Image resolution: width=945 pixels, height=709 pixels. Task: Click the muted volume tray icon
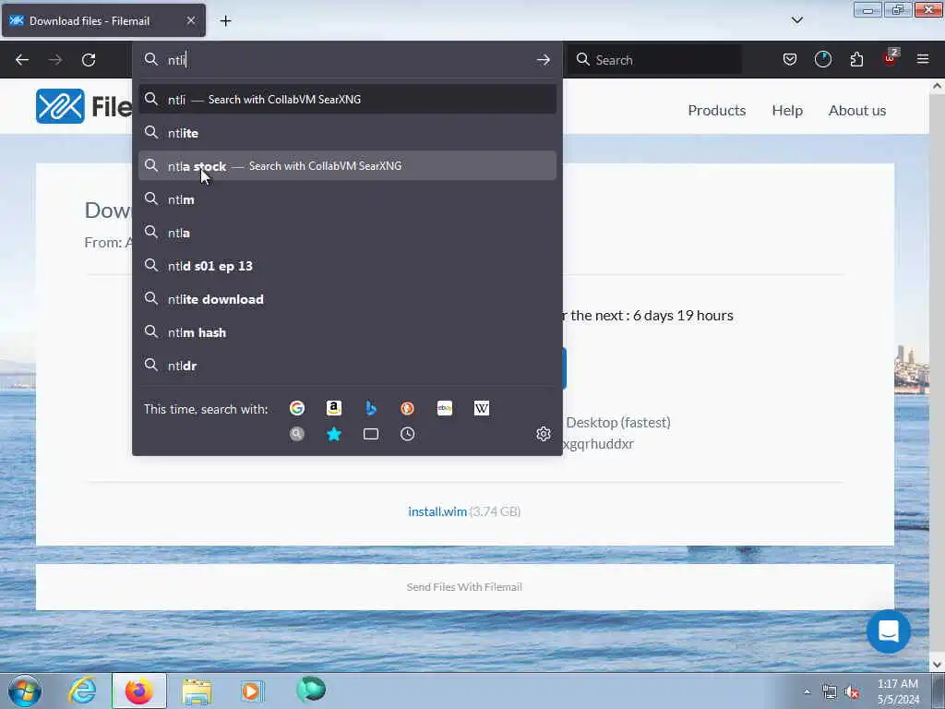tap(852, 692)
